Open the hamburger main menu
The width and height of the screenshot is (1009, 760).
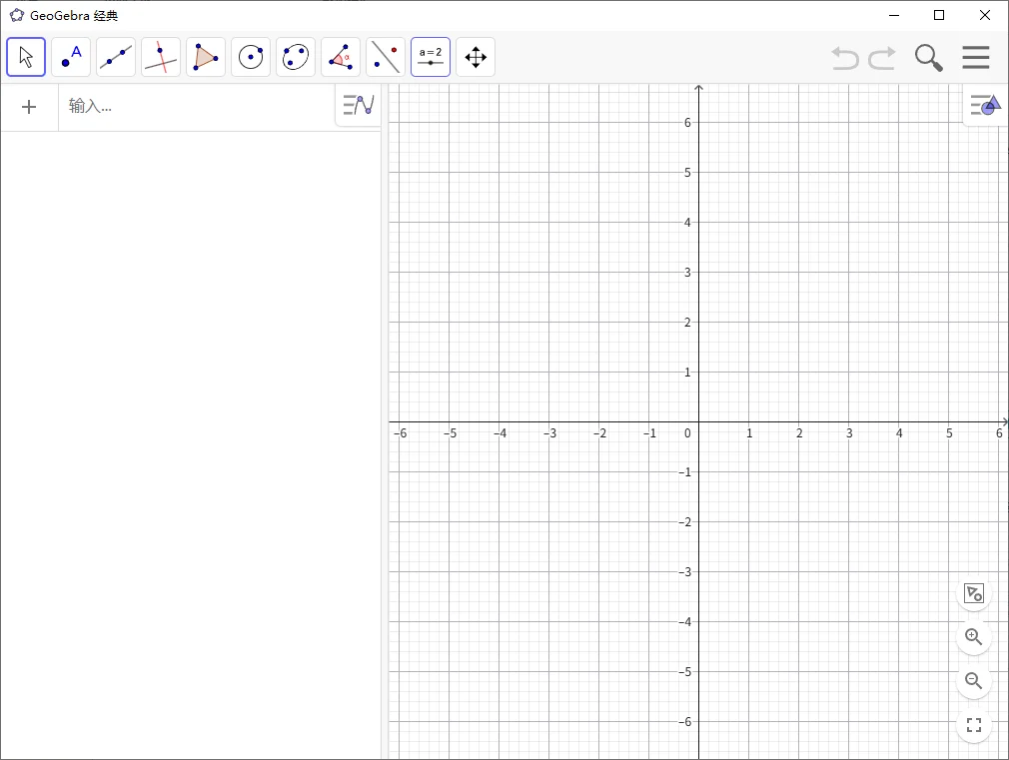(976, 57)
